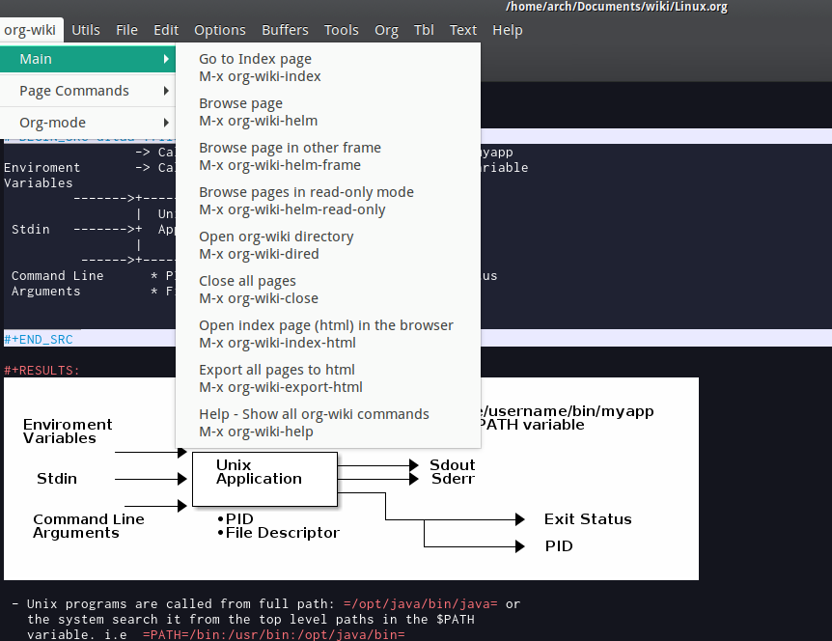Click 'Stdin' in the ditaa source block

pyautogui.click(x=31, y=229)
